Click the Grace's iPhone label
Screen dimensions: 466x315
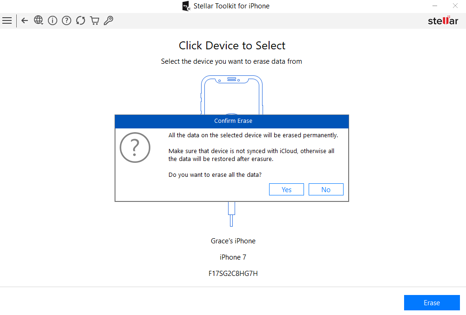[x=233, y=241]
